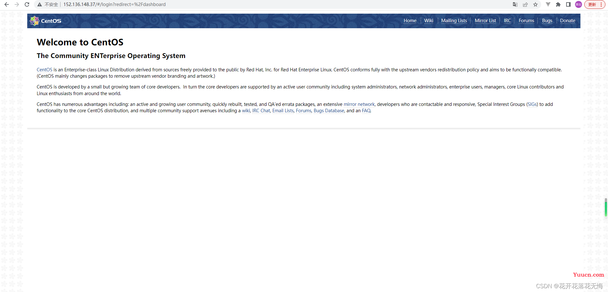Open the Google Translate icon in address bar
The width and height of the screenshot is (608, 292).
[x=515, y=4]
